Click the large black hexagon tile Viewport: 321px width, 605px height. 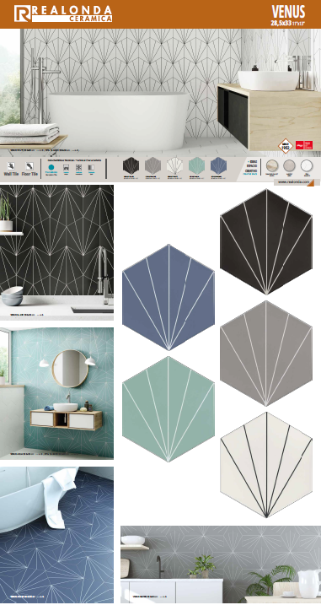[266, 241]
